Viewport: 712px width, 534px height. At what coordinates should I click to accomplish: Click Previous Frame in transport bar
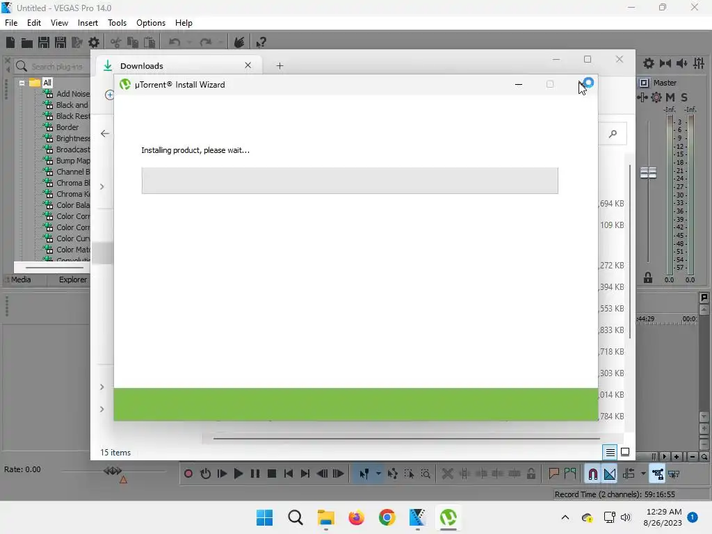click(322, 474)
